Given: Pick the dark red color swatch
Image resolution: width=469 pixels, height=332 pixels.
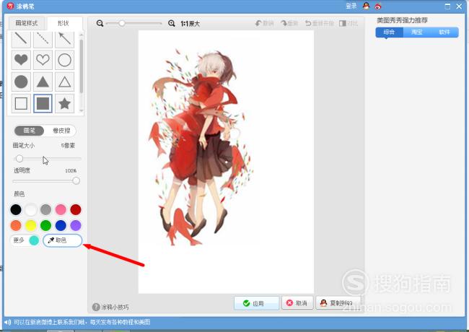Looking at the screenshot, I should click(76, 210).
